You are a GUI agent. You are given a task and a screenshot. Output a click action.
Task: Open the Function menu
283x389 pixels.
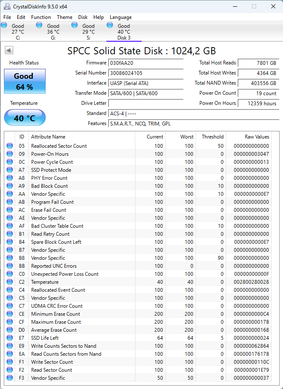click(x=41, y=17)
